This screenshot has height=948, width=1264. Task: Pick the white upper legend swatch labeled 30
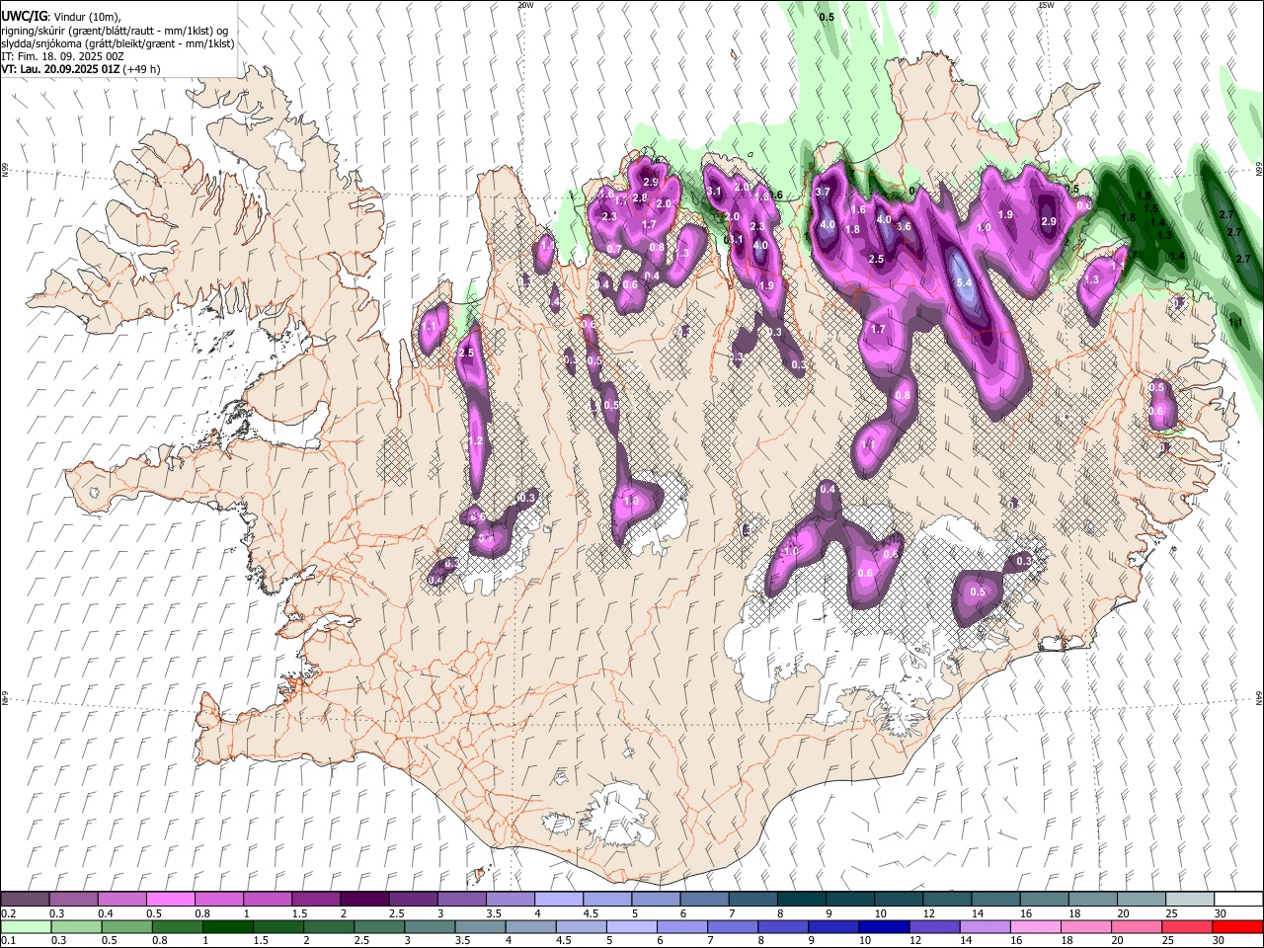(1238, 900)
